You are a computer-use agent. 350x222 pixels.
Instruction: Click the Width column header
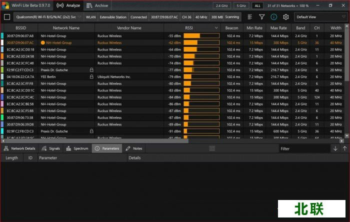point(334,28)
